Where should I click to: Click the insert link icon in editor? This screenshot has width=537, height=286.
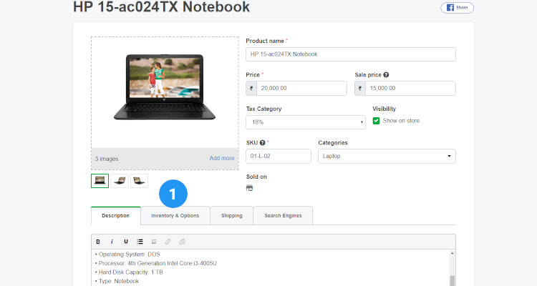[168, 242]
